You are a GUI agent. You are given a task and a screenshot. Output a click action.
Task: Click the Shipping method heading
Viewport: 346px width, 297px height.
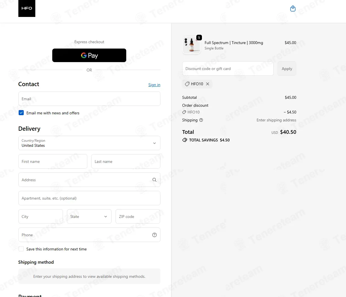[x=36, y=262]
